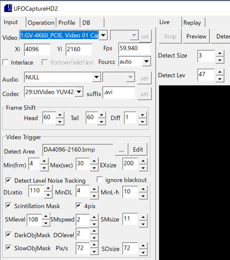
Task: Click the Xi width field
Action: click(37, 49)
